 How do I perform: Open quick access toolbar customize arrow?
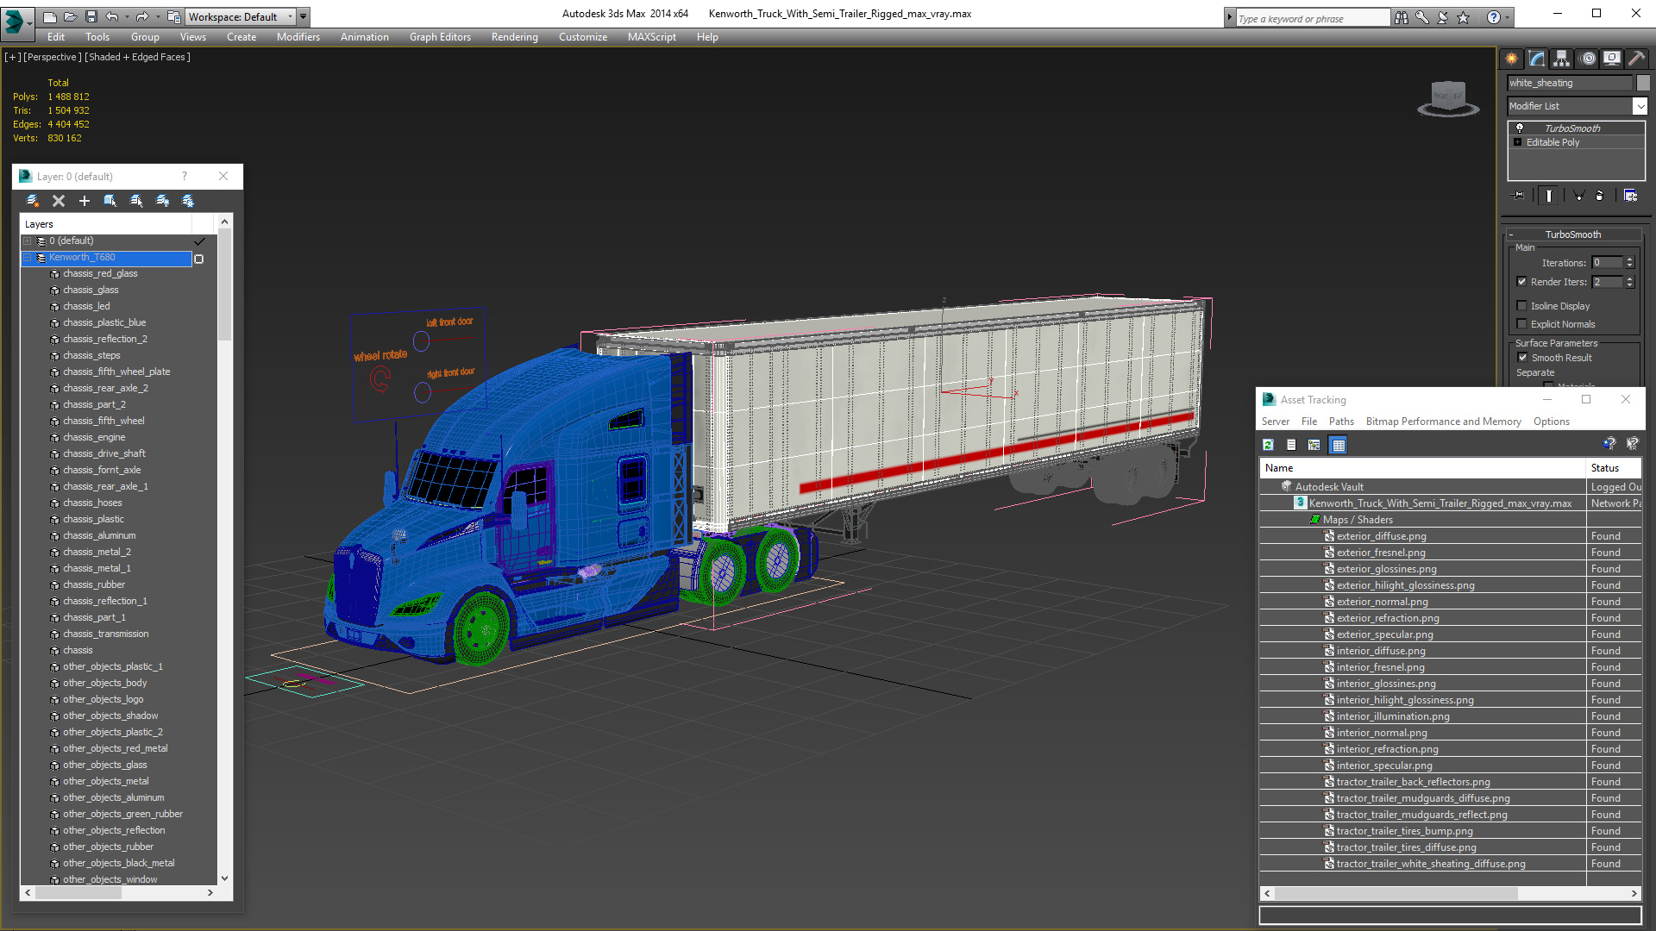[x=303, y=16]
